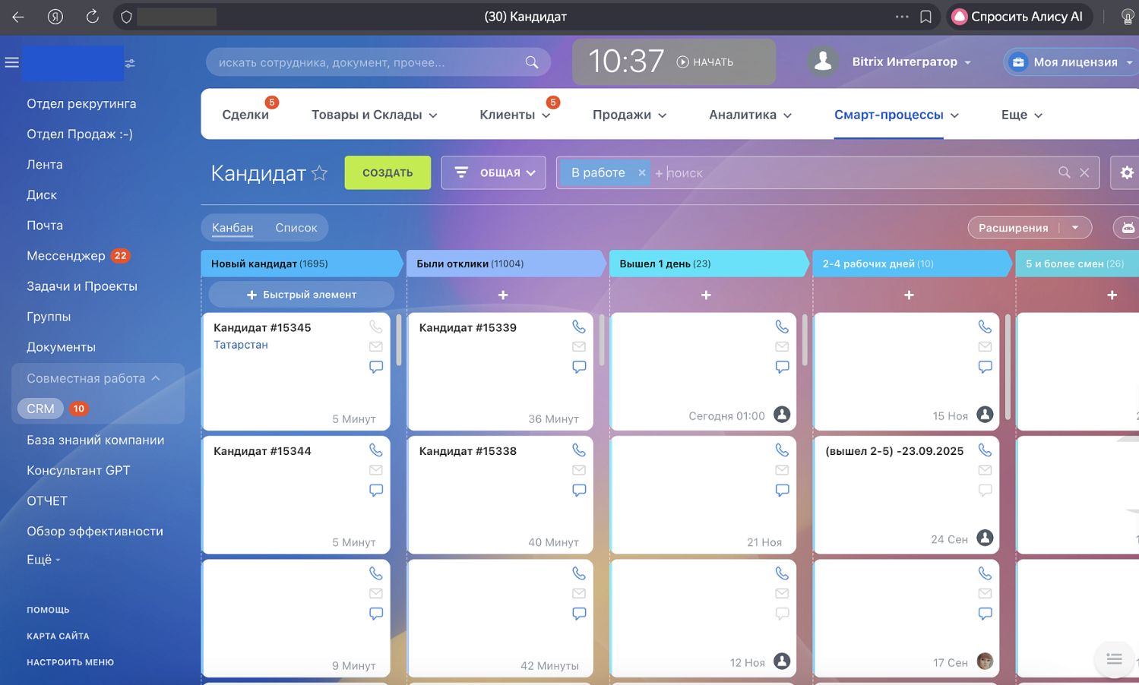The width and height of the screenshot is (1139, 685).
Task: Open the ОБЩАЯ funnel dropdown
Action: 494,173
